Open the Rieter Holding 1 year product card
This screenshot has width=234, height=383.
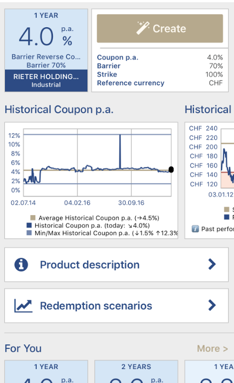tap(46, 51)
